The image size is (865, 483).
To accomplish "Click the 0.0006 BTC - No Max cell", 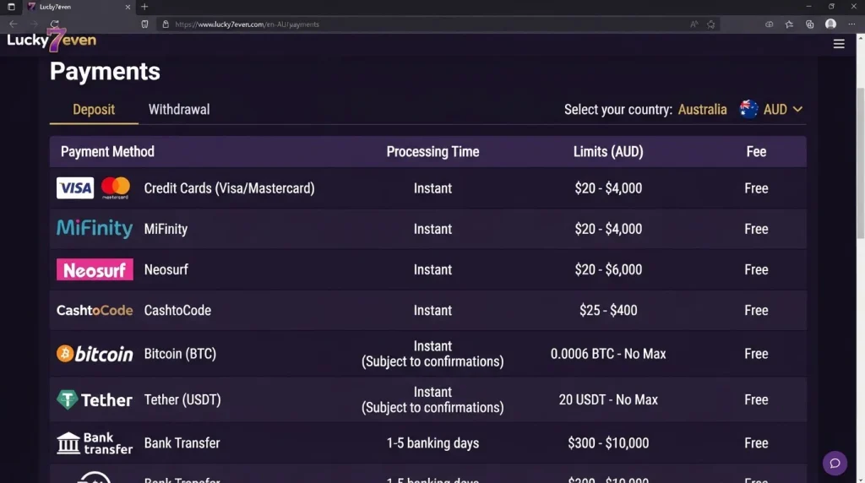I will pos(608,354).
